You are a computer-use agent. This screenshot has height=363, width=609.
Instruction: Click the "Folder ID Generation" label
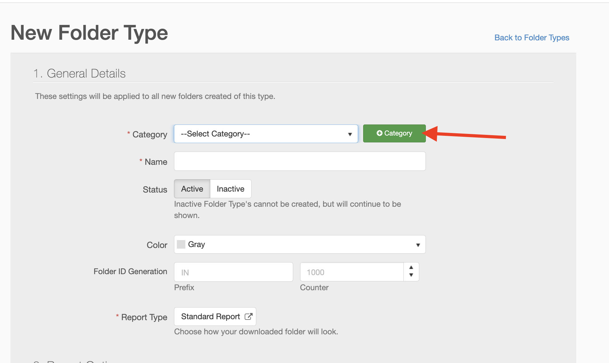point(130,271)
